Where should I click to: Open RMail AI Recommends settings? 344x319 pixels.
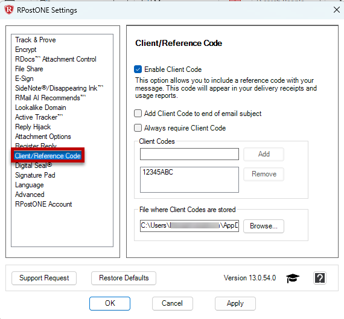tap(50, 98)
